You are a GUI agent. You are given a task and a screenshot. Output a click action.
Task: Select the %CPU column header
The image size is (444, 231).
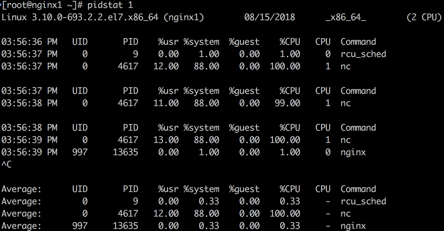[x=291, y=42]
